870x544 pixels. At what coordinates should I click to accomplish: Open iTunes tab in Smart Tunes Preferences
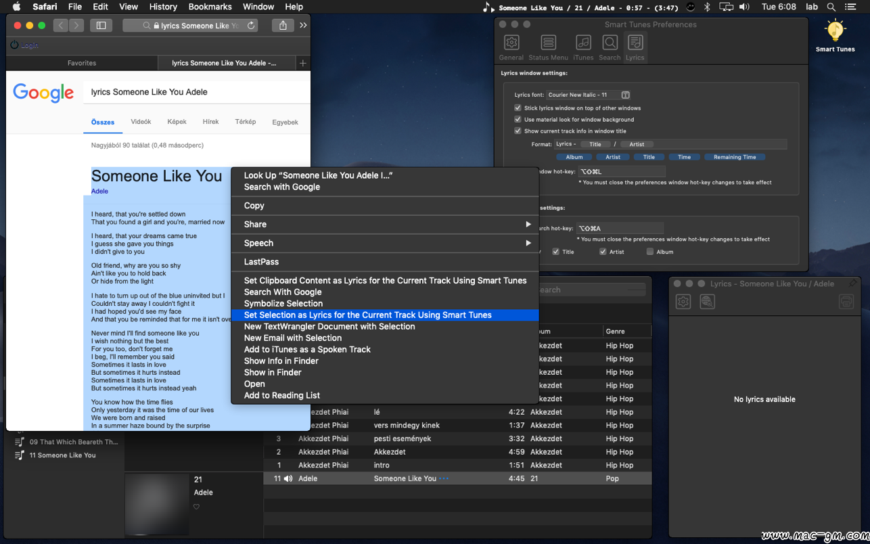tap(583, 47)
